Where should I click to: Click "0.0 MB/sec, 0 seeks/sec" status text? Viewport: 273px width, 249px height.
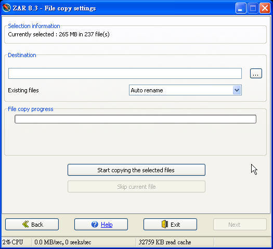pos(63,242)
